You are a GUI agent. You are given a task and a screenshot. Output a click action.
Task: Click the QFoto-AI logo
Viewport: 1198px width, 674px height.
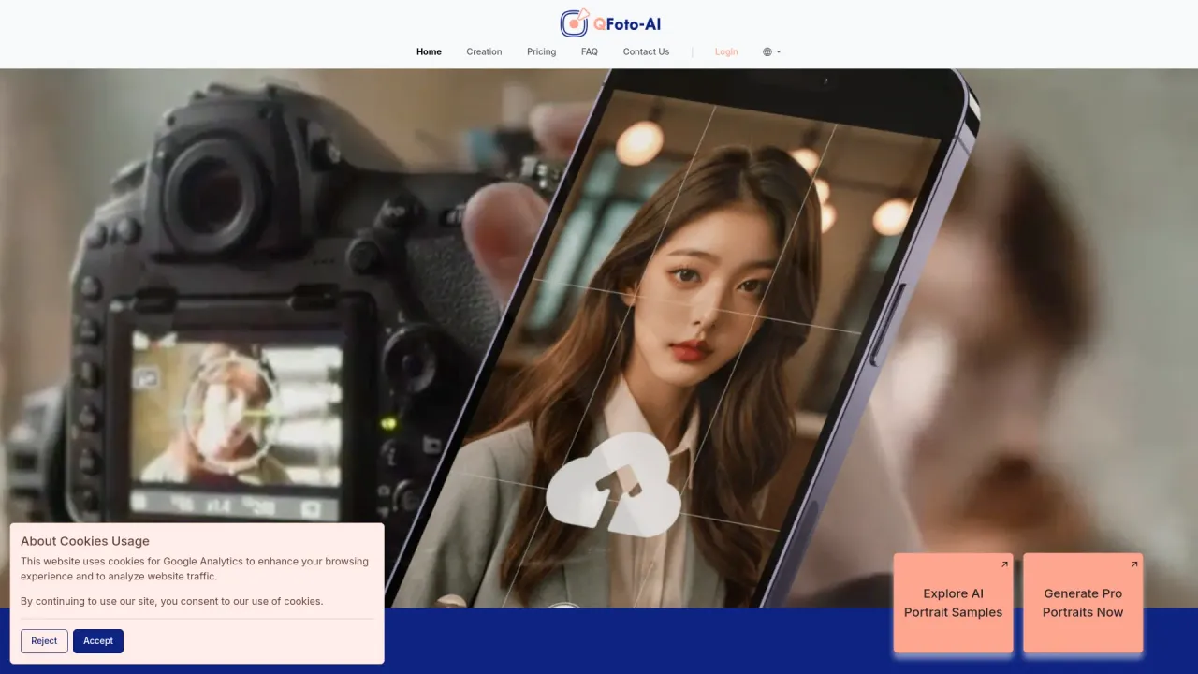point(610,23)
